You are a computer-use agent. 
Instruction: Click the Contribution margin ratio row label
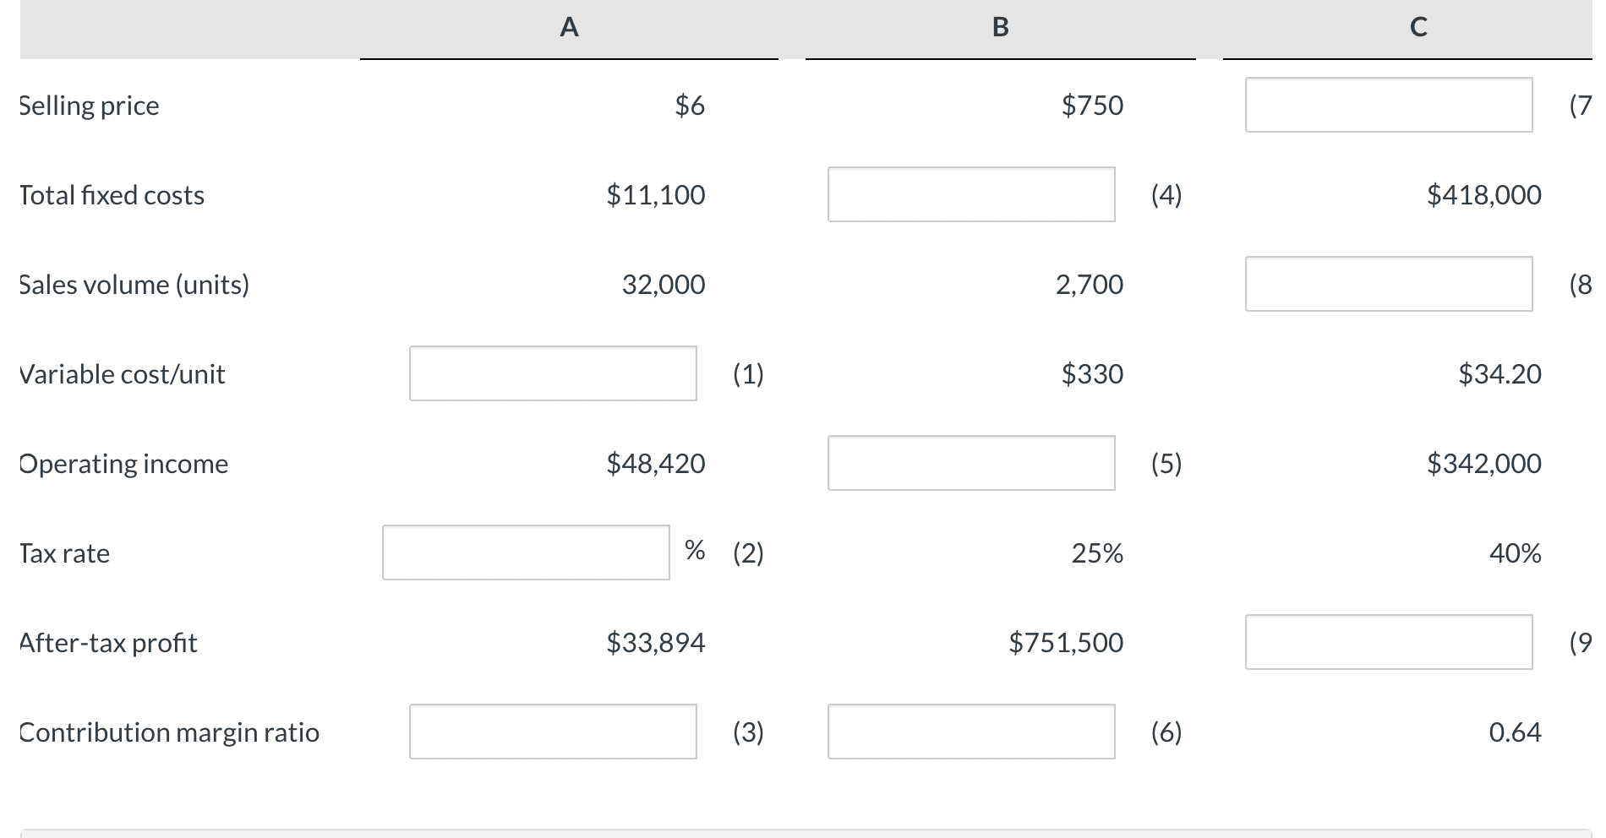point(169,732)
